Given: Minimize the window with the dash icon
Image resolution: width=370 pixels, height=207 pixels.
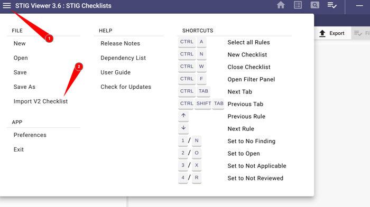Looking at the screenshot, I should (x=359, y=5).
